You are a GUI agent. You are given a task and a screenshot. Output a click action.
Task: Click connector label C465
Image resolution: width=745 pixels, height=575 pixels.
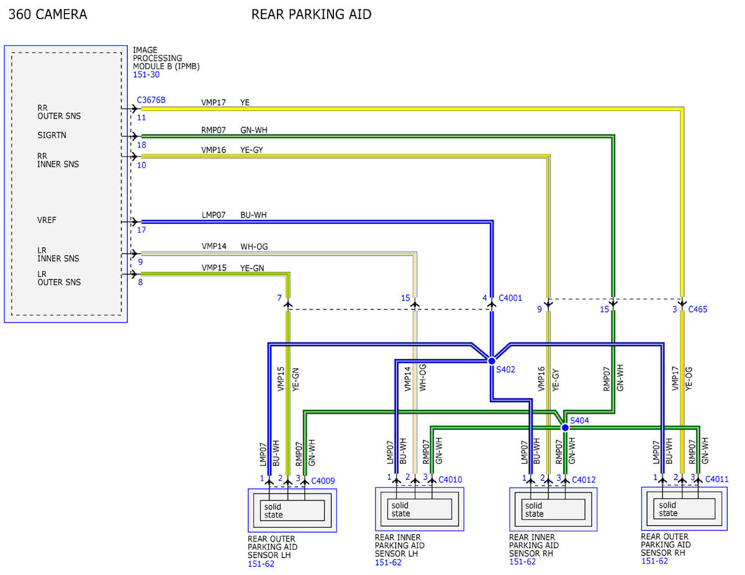tap(697, 309)
